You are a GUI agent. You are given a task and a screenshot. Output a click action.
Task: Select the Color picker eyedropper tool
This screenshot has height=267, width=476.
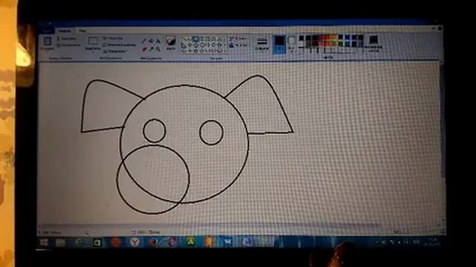tap(151, 49)
